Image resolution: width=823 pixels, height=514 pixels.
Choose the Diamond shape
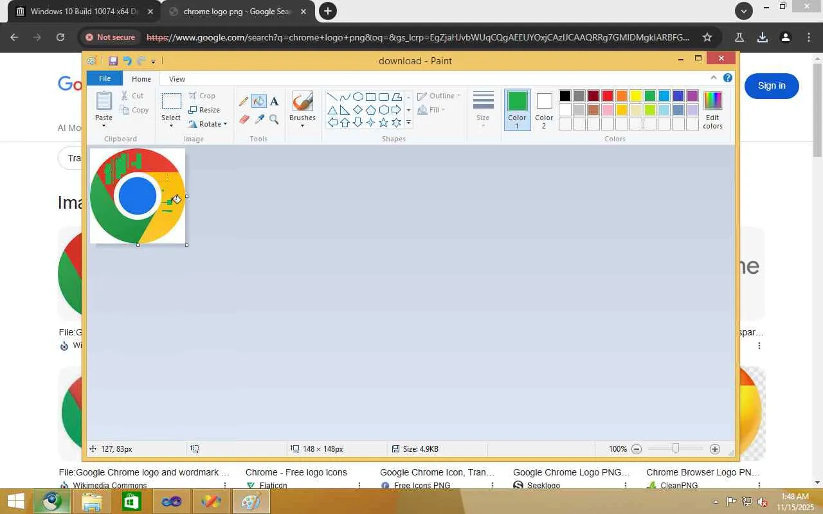358,110
